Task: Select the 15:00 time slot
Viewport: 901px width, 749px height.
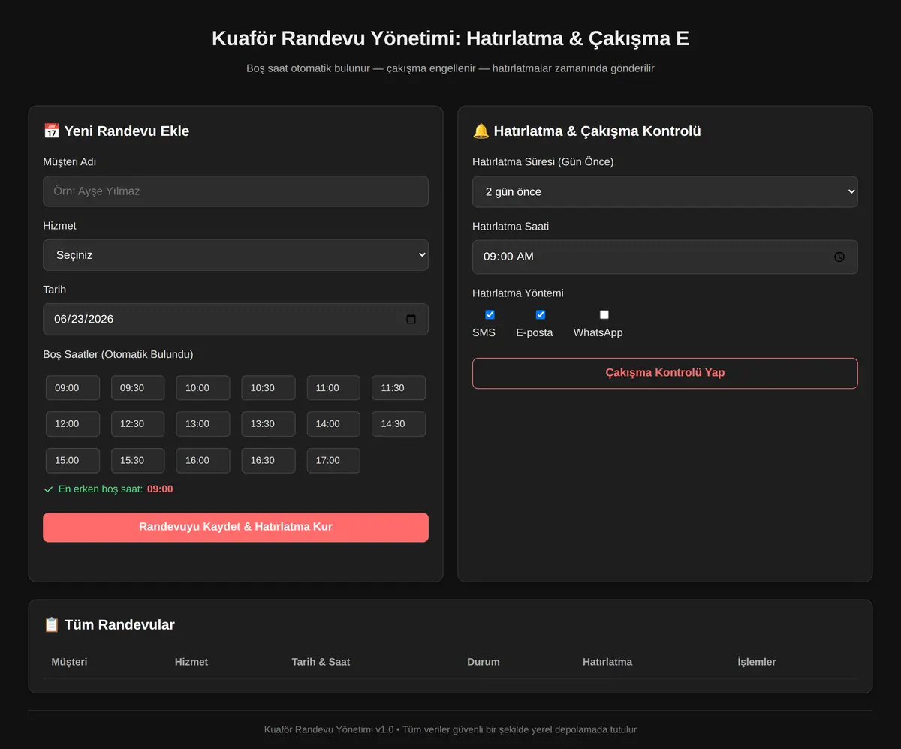Action: (x=73, y=460)
